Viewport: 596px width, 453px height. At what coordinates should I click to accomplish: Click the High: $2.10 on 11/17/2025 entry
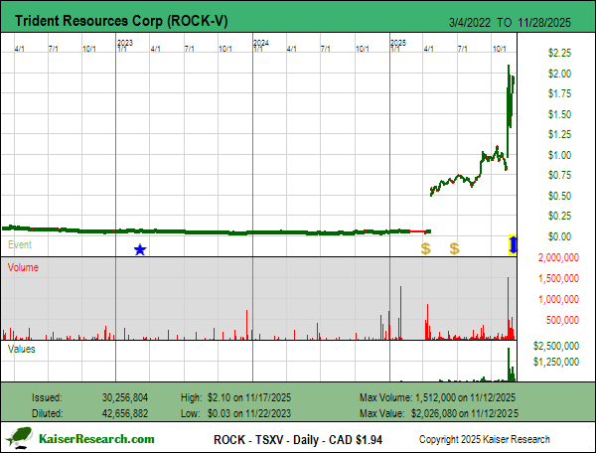[x=235, y=398]
